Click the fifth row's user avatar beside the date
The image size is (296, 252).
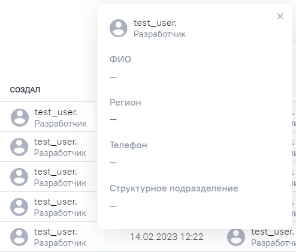(x=19, y=237)
